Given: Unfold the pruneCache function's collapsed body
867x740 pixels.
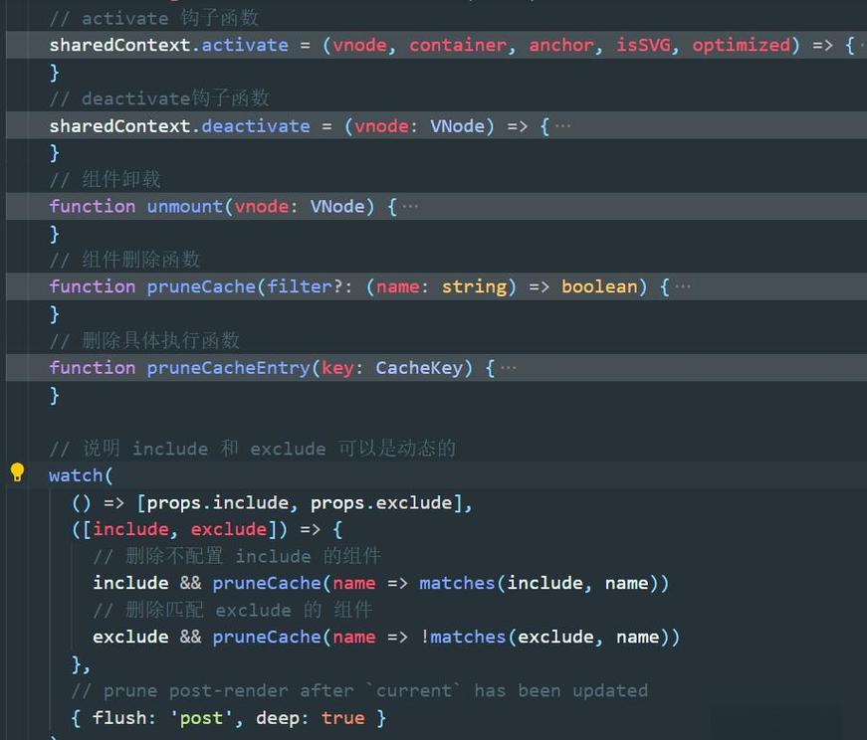Looking at the screenshot, I should click(x=683, y=286).
